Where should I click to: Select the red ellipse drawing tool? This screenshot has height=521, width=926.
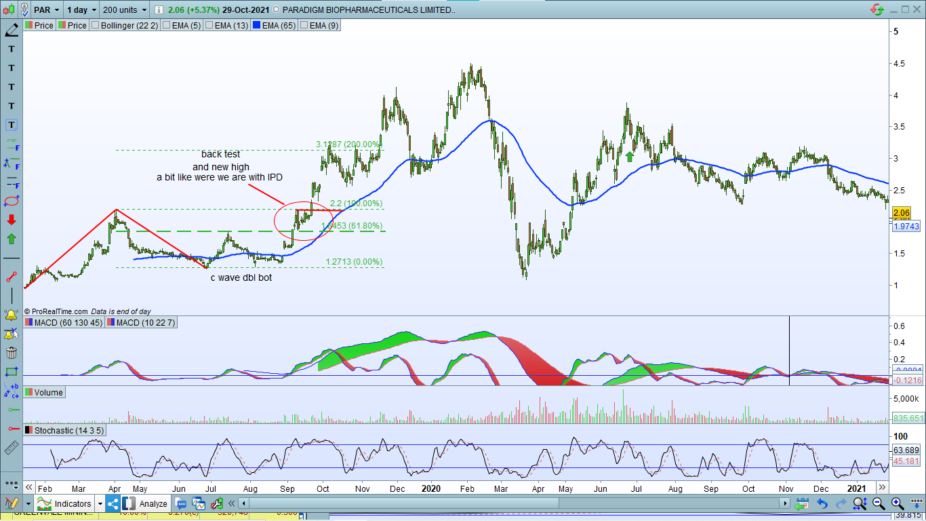coord(12,201)
